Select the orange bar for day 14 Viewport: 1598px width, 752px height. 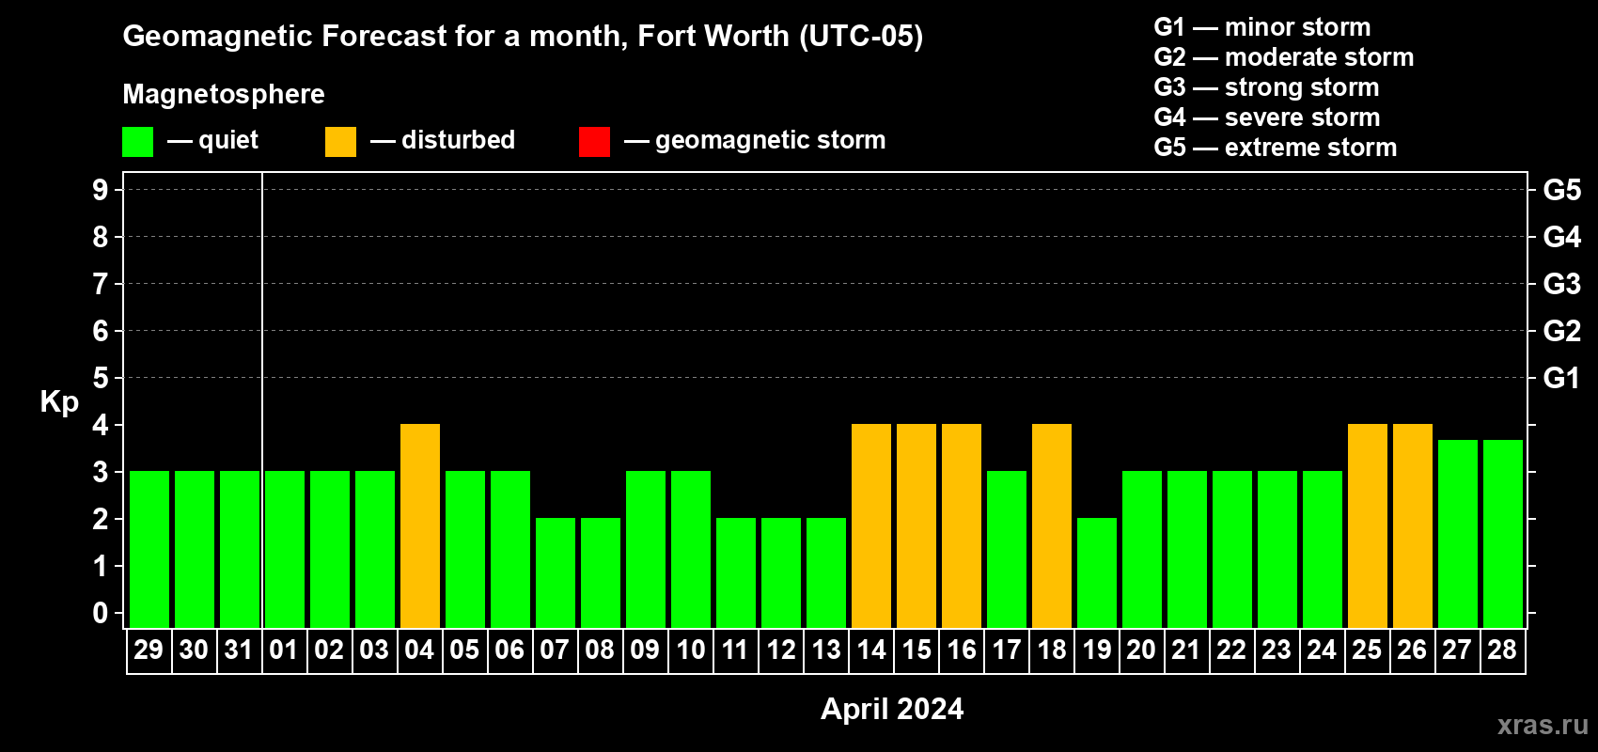tap(871, 525)
